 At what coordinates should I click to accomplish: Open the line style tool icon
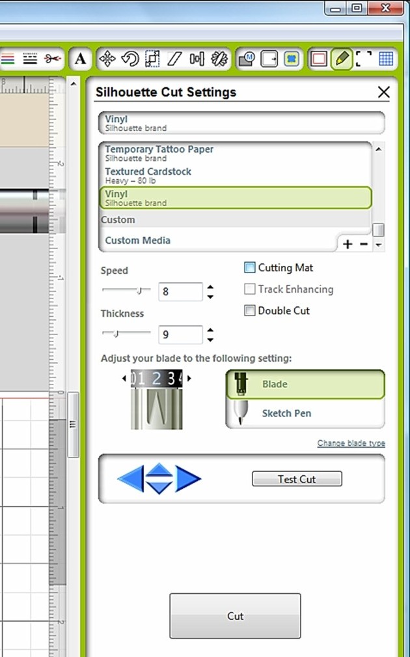[30, 59]
